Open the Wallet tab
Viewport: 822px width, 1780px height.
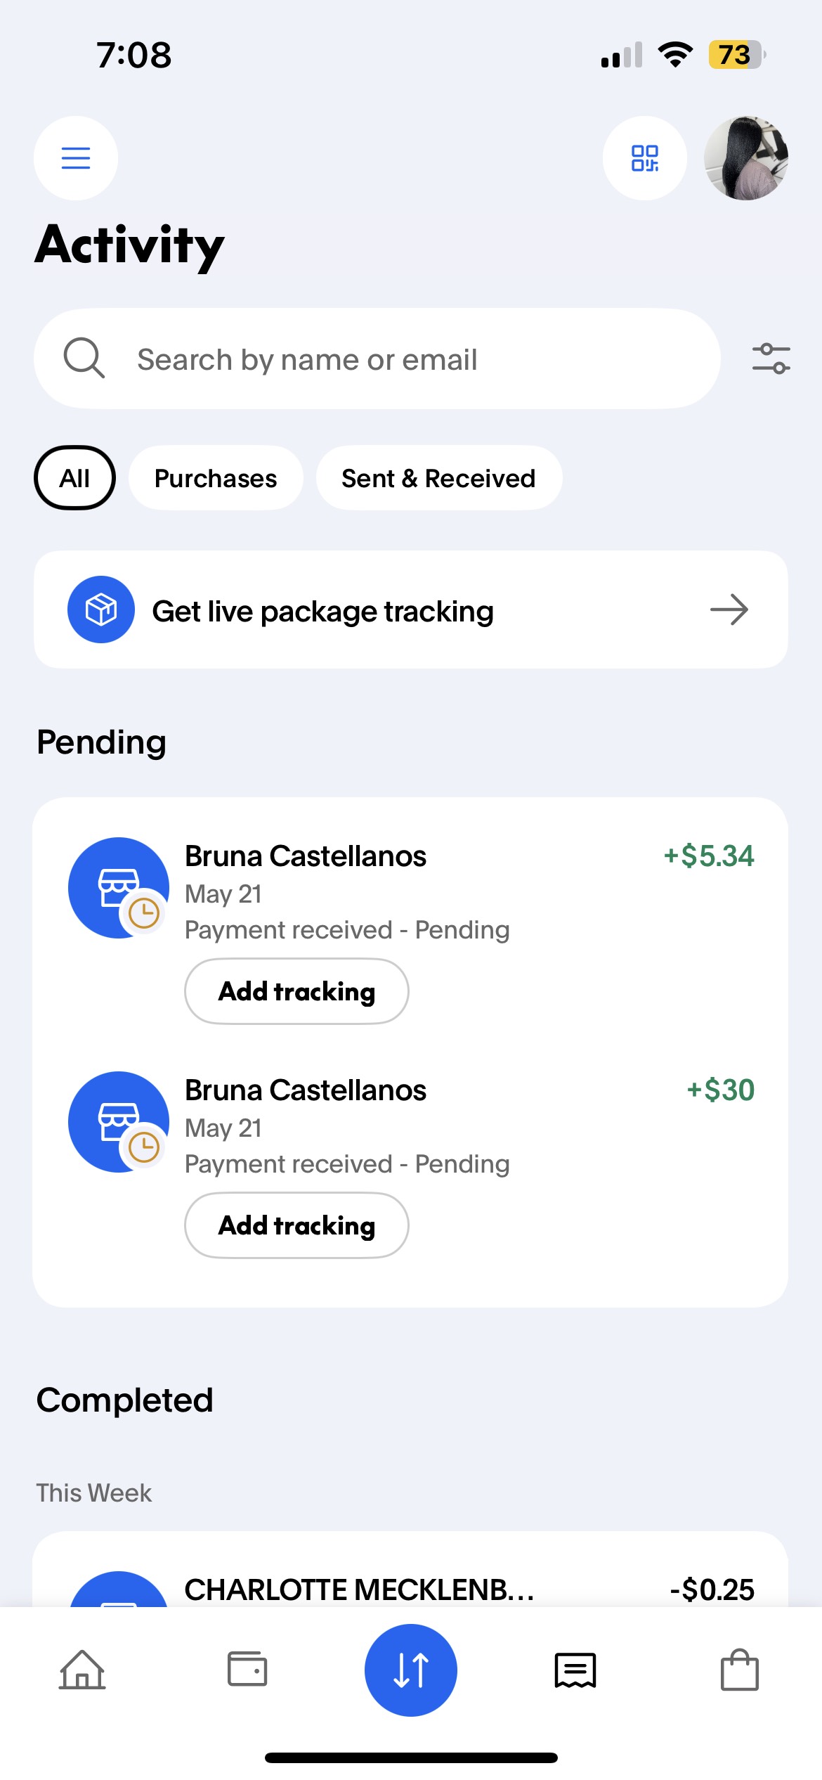[x=247, y=1670]
